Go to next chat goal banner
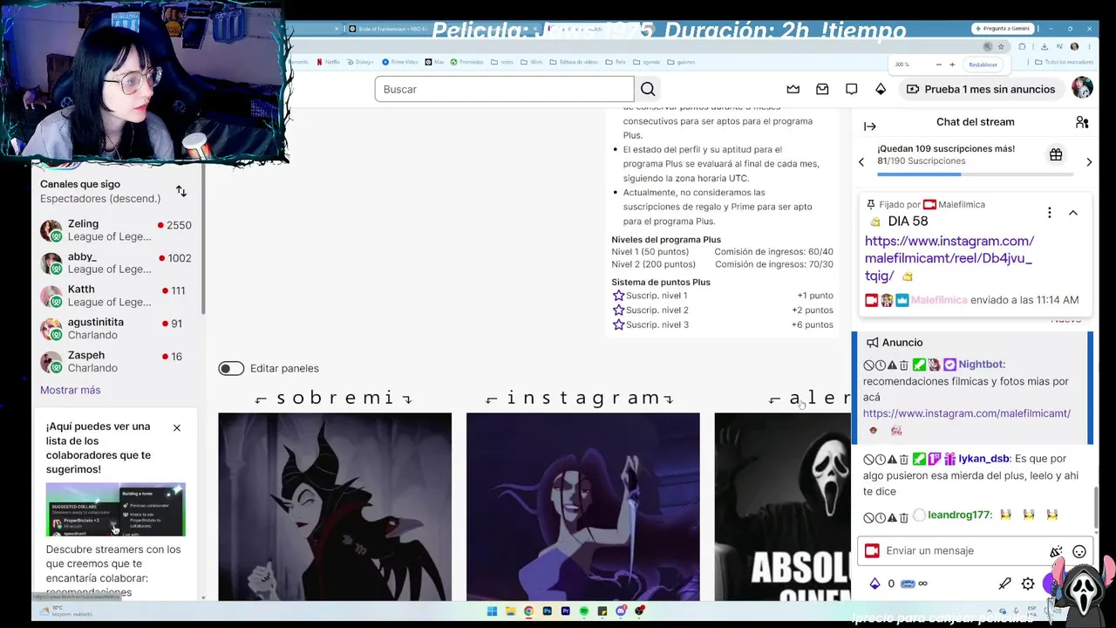This screenshot has width=1116, height=628. tap(1089, 161)
